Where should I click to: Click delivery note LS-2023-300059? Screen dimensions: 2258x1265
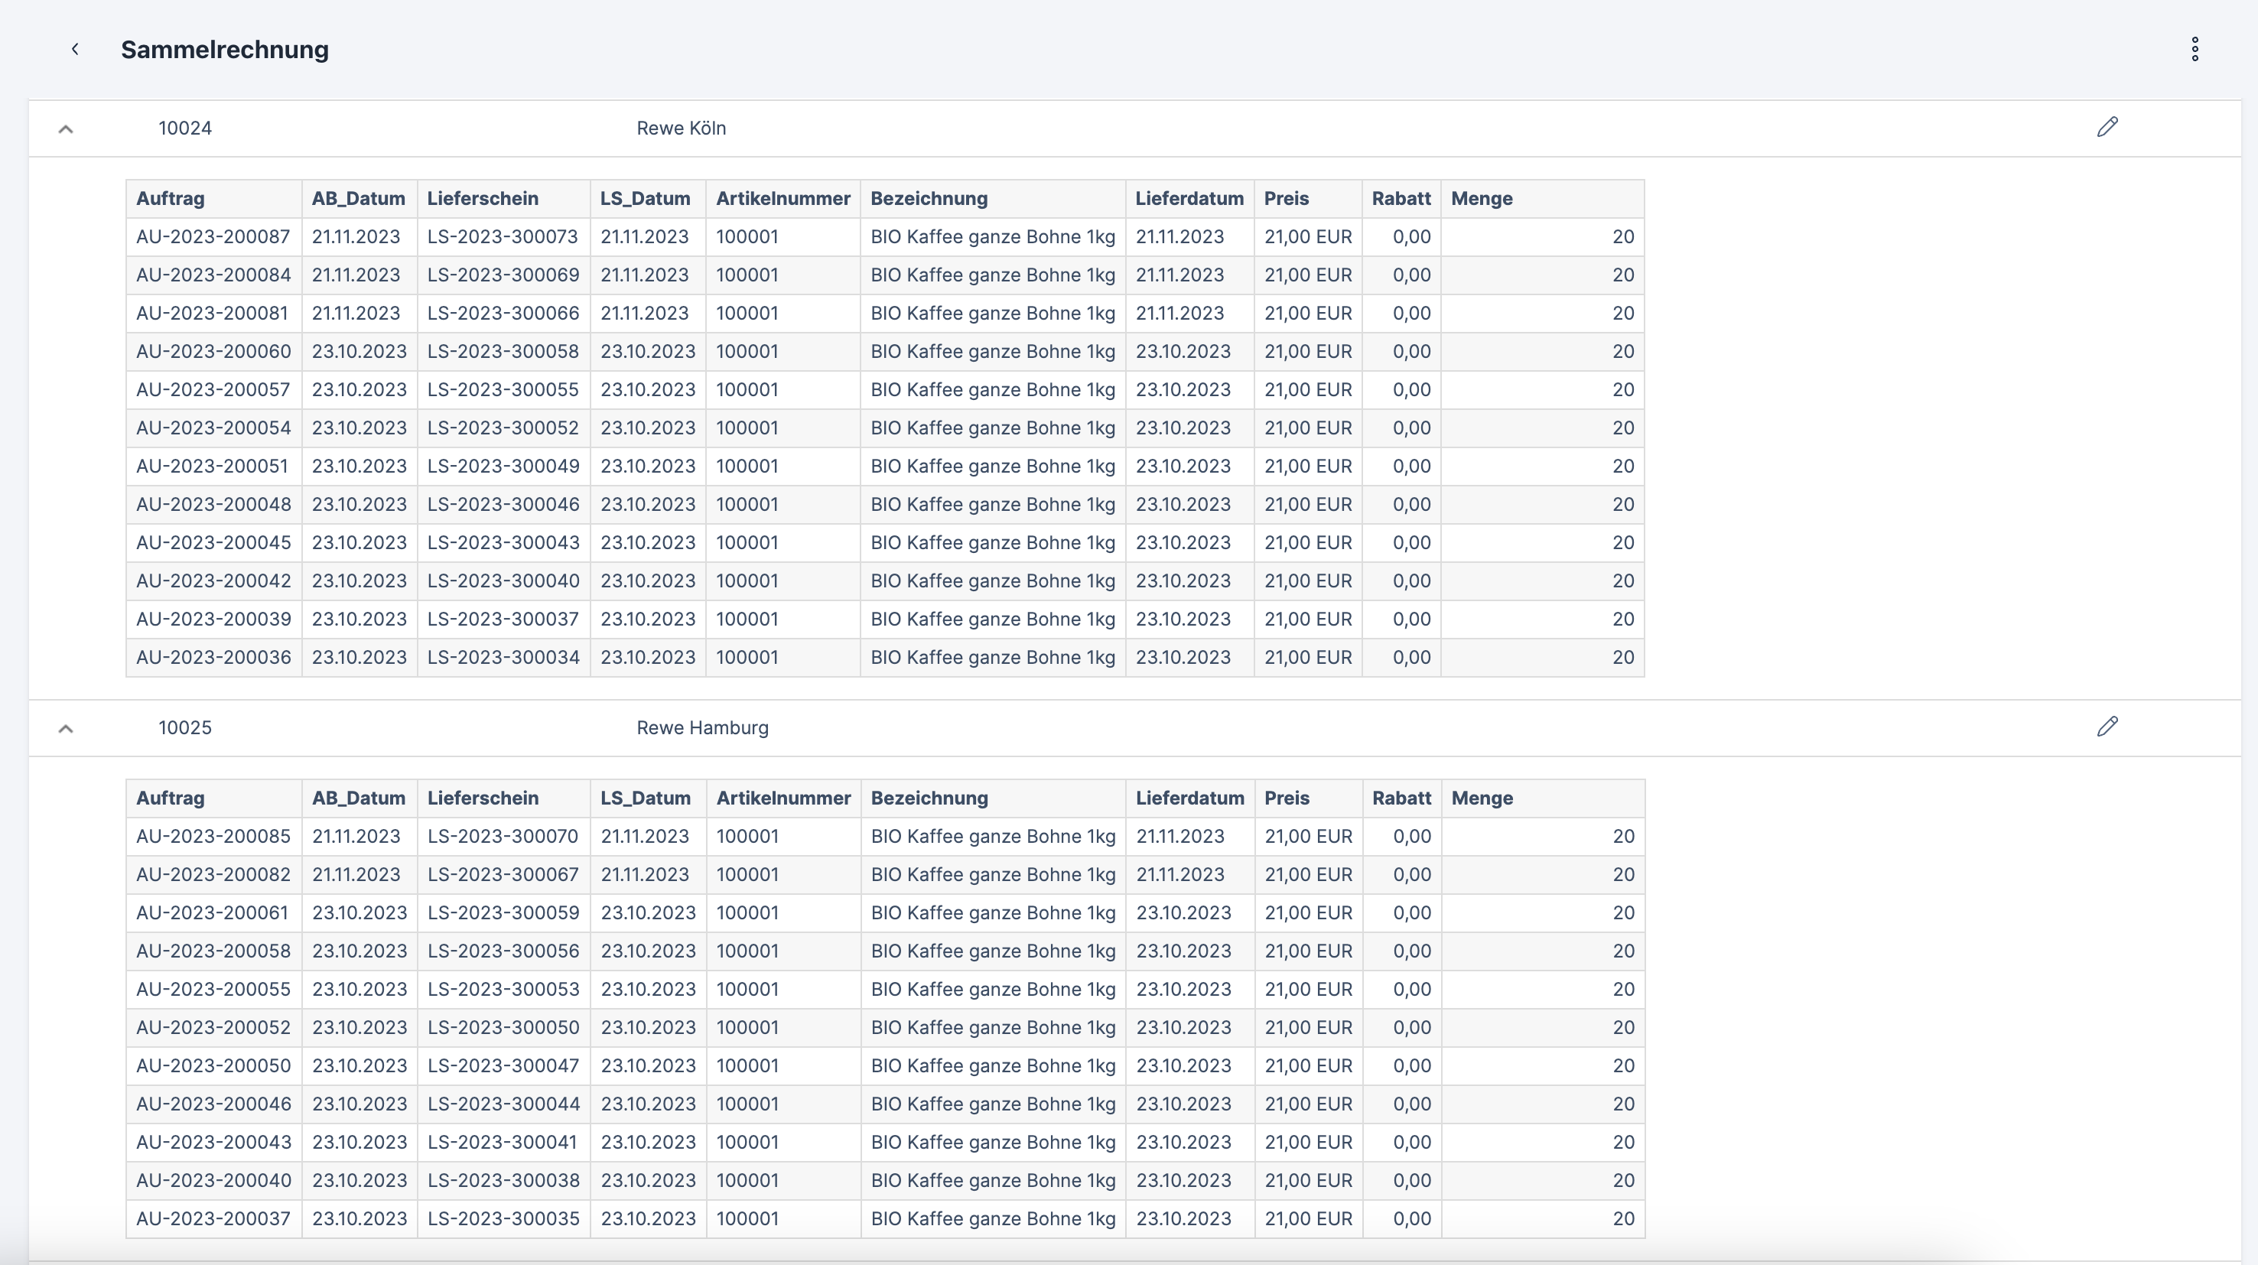click(503, 913)
